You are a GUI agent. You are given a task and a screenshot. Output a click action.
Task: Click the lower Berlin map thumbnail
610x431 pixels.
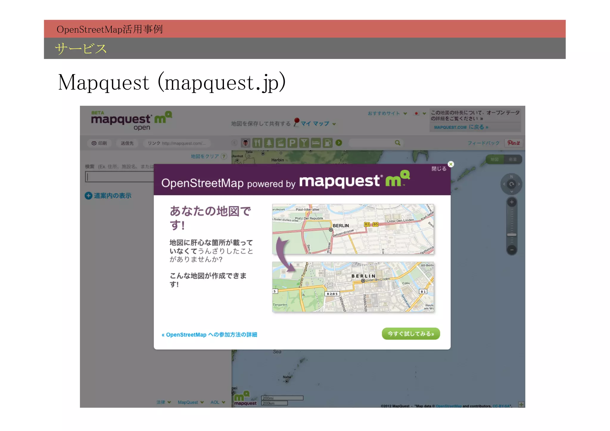click(353, 287)
